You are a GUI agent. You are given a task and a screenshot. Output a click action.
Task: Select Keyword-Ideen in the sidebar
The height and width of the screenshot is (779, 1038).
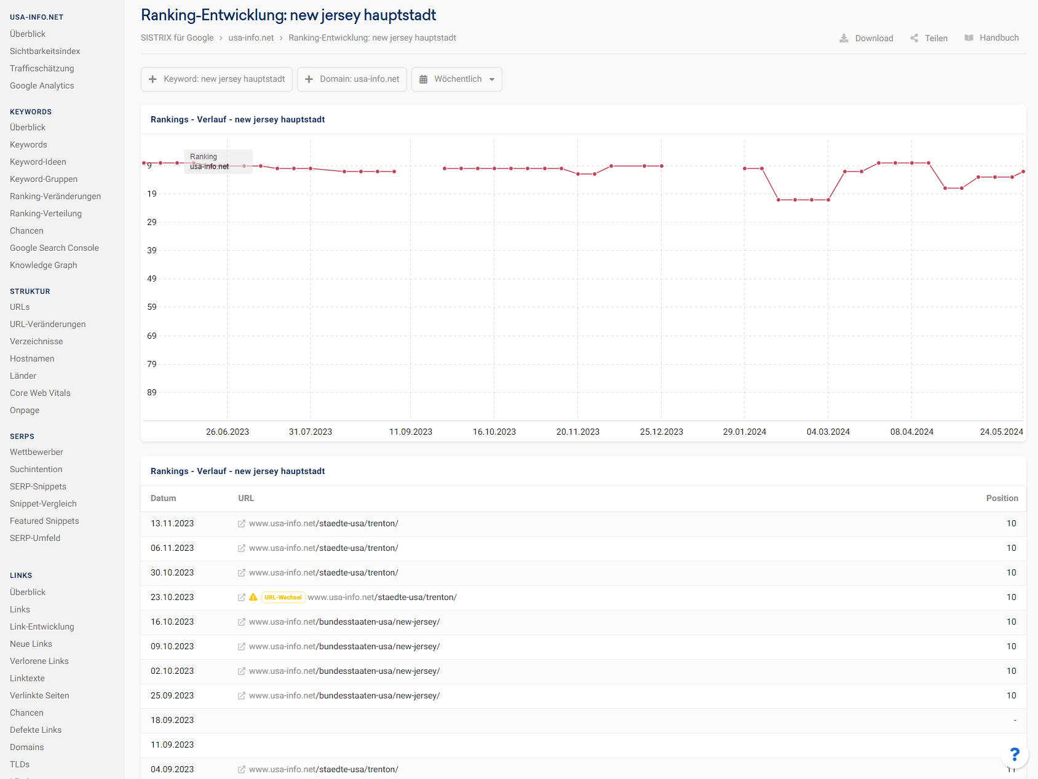click(x=38, y=162)
